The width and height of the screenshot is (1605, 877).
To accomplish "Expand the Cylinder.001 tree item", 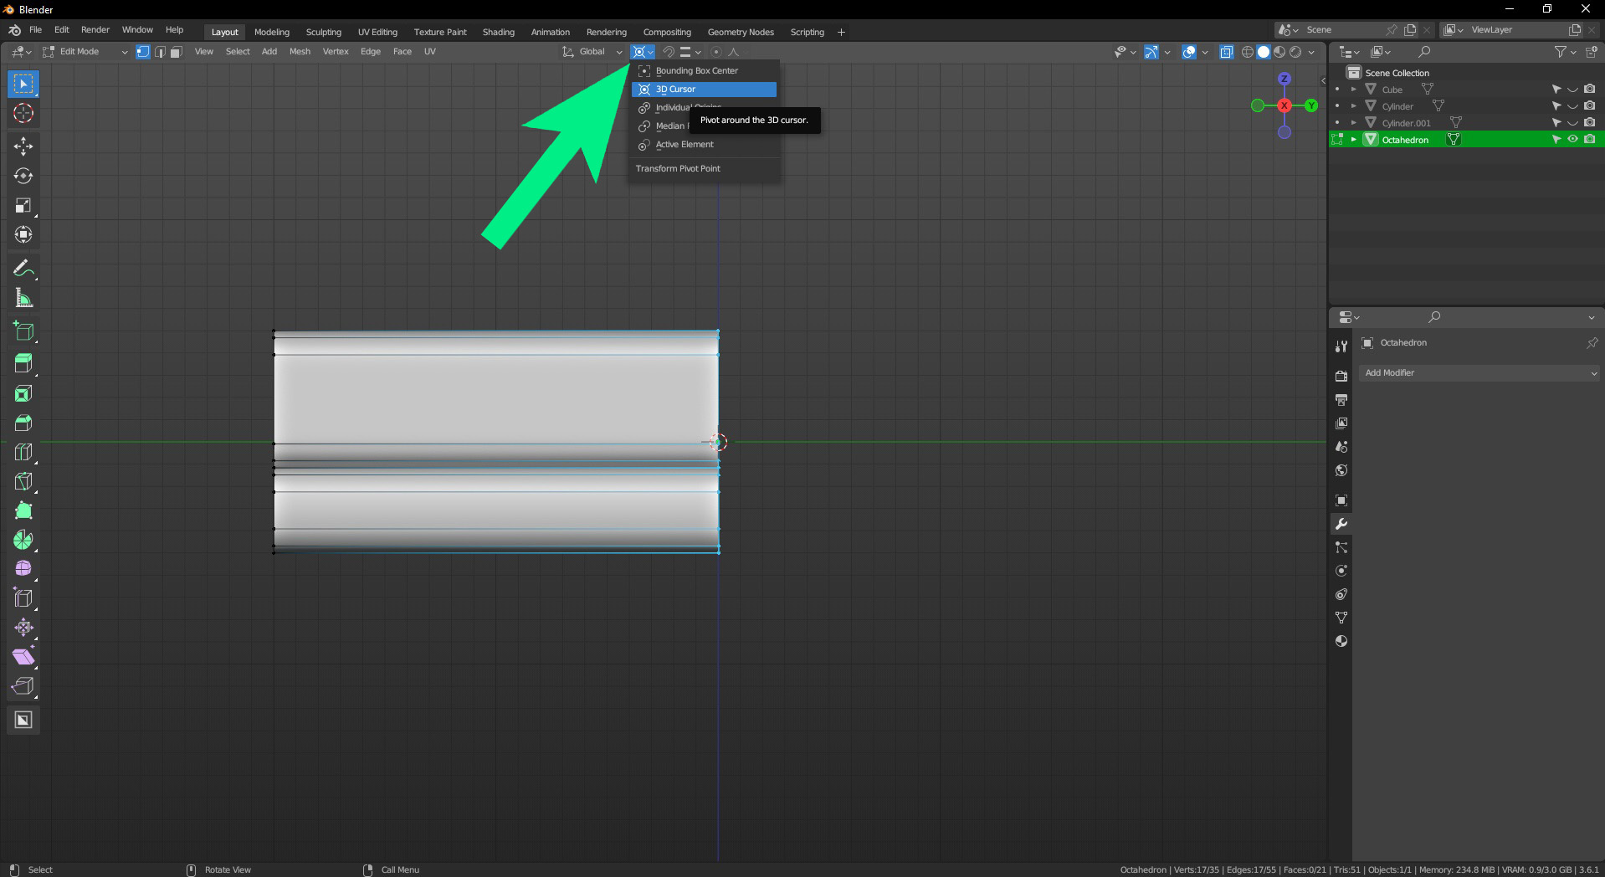I will click(x=1353, y=123).
